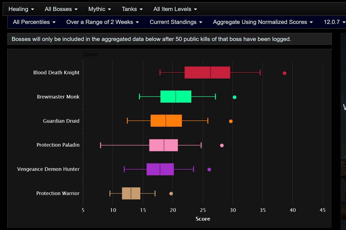Screen dimensions: 346x230
Task: Click the Guardian Druid orange box
Action: click(x=166, y=121)
